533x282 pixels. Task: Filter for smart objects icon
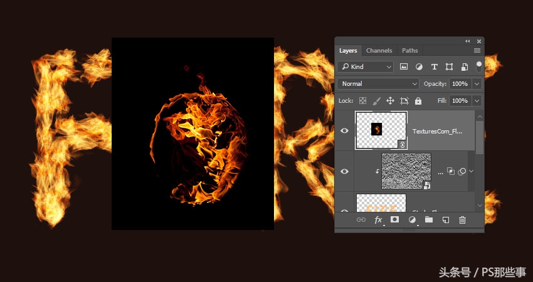(464, 67)
